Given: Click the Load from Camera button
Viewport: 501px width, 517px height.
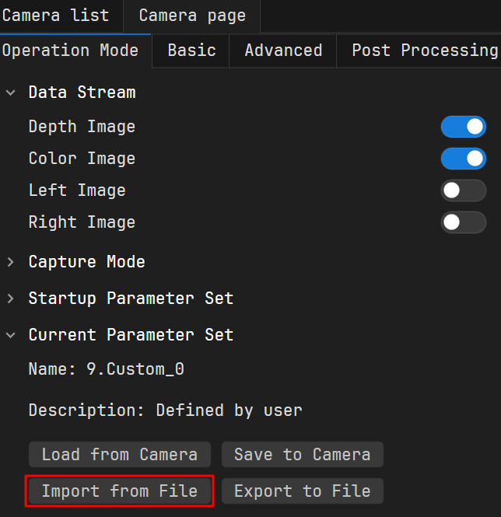Looking at the screenshot, I should click(120, 455).
